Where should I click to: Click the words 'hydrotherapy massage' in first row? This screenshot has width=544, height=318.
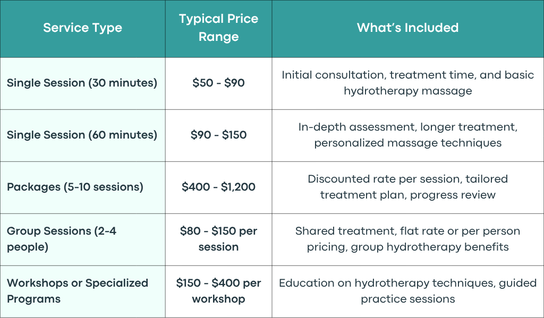click(x=407, y=91)
